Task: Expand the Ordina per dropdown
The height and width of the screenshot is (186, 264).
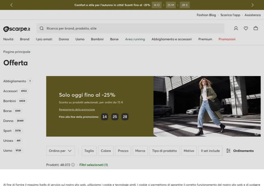Action: point(61,151)
